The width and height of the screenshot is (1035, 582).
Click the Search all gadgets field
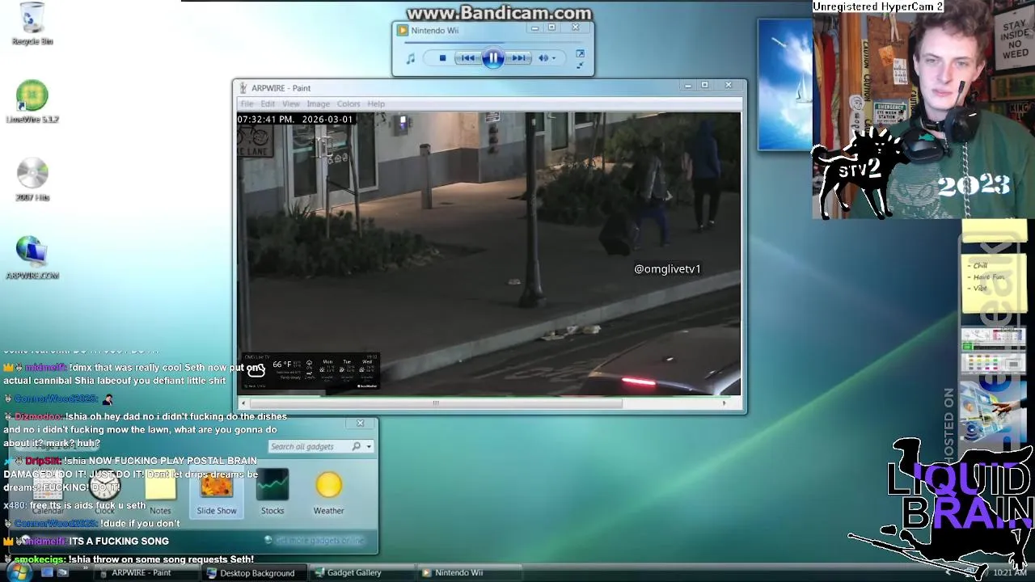tap(309, 446)
